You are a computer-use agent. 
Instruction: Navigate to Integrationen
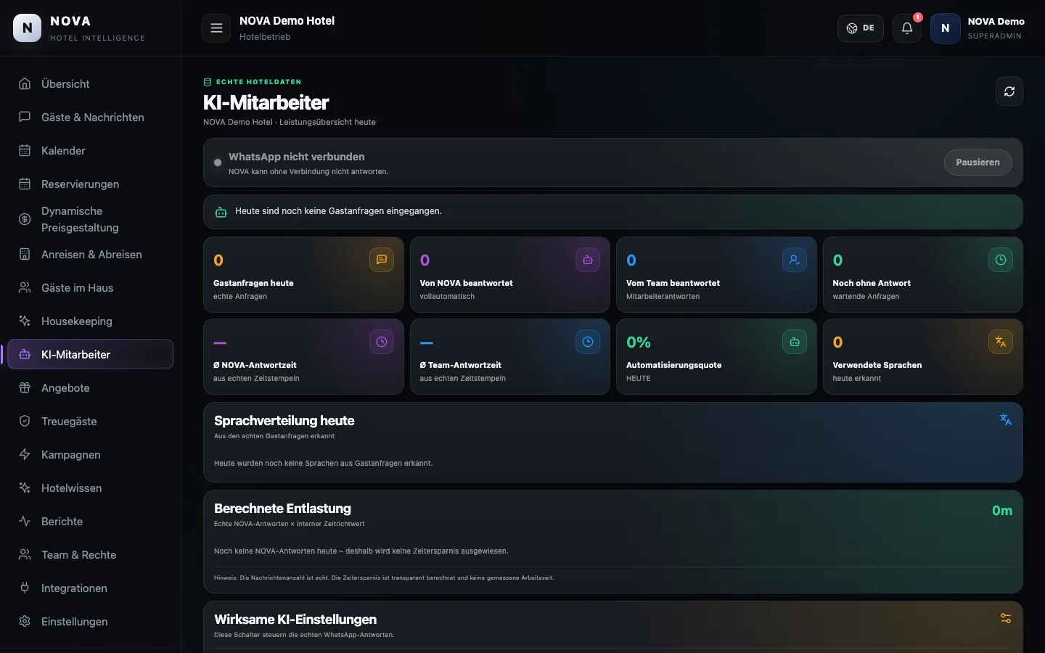click(90, 588)
